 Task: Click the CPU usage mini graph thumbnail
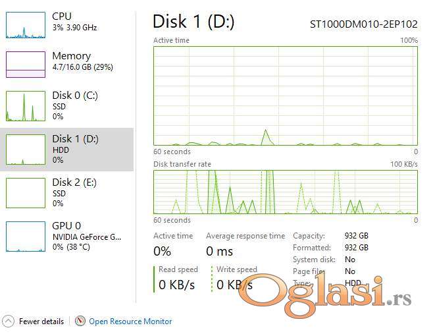coord(25,24)
